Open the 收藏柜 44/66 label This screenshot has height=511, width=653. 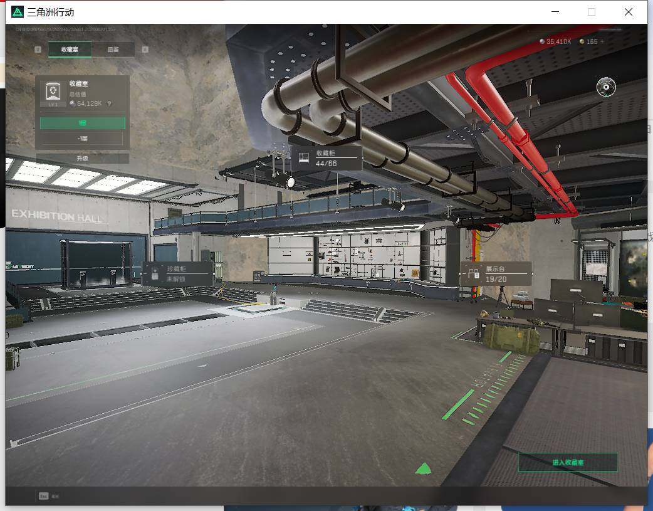click(326, 158)
